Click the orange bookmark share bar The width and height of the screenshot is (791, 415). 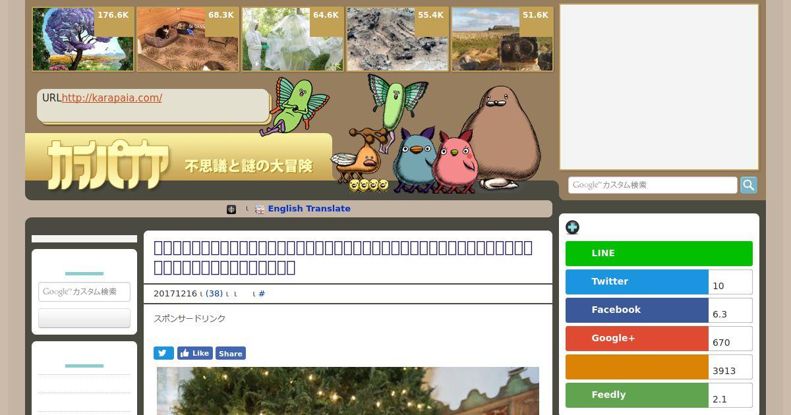[x=637, y=367]
